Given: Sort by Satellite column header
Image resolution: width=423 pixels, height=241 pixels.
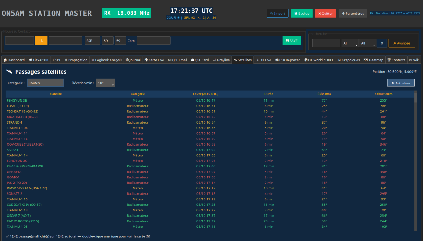Looking at the screenshot, I should [56, 94].
